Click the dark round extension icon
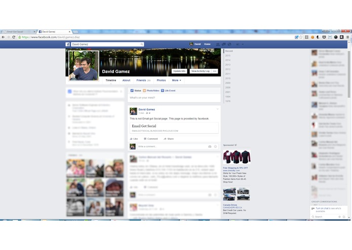 (336, 37)
